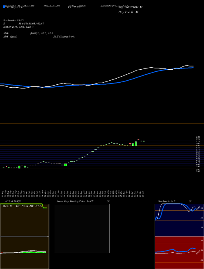Click the red RSI chart panel
The image size is (204, 269).
tap(179, 253)
